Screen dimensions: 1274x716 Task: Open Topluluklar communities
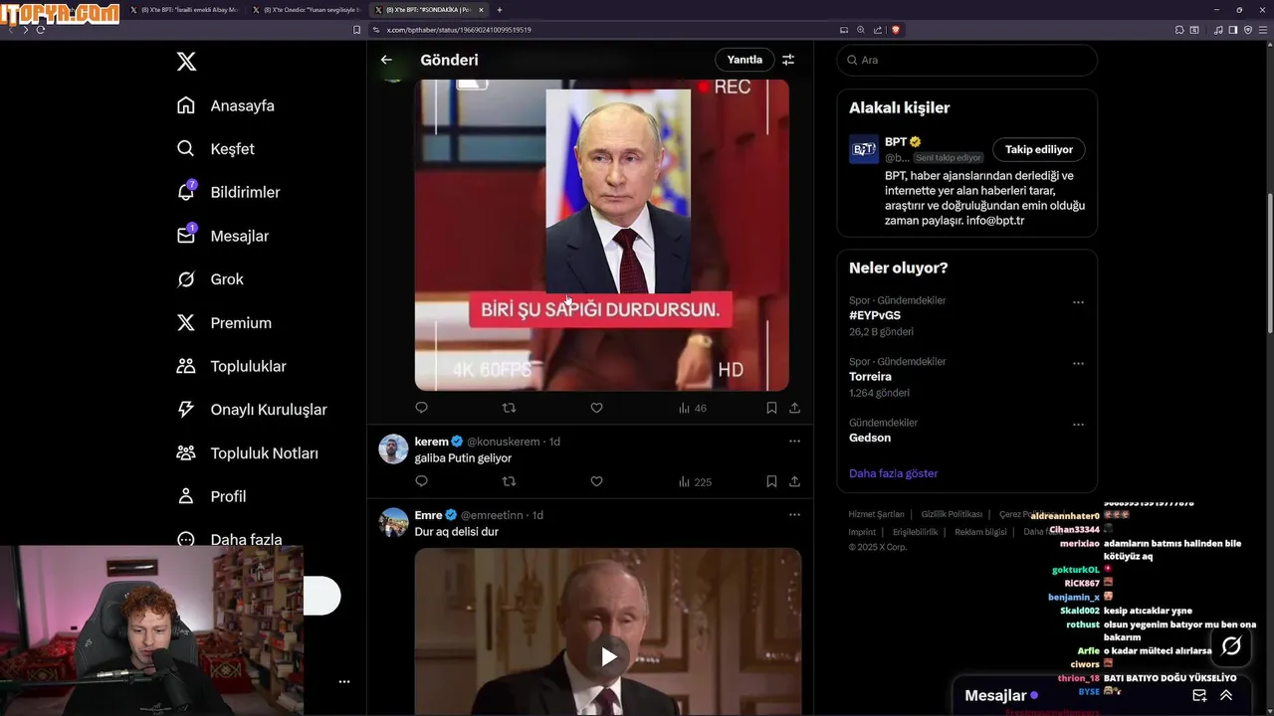231,366
